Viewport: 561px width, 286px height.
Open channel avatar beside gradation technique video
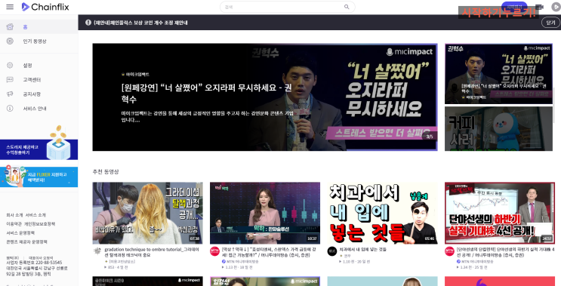pyautogui.click(x=97, y=251)
